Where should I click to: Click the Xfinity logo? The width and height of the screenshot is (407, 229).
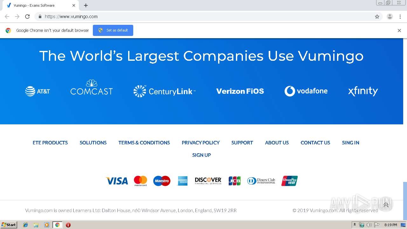click(363, 91)
